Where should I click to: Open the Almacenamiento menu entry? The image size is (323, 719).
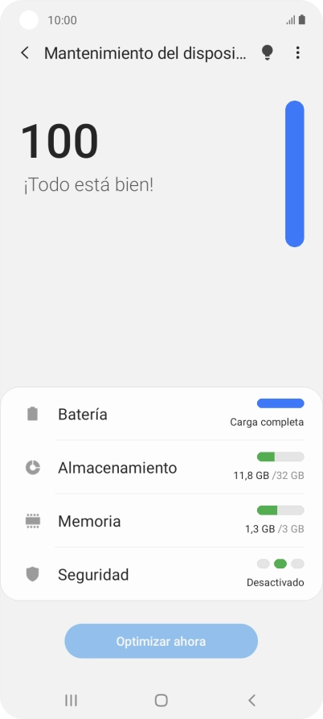pos(161,467)
